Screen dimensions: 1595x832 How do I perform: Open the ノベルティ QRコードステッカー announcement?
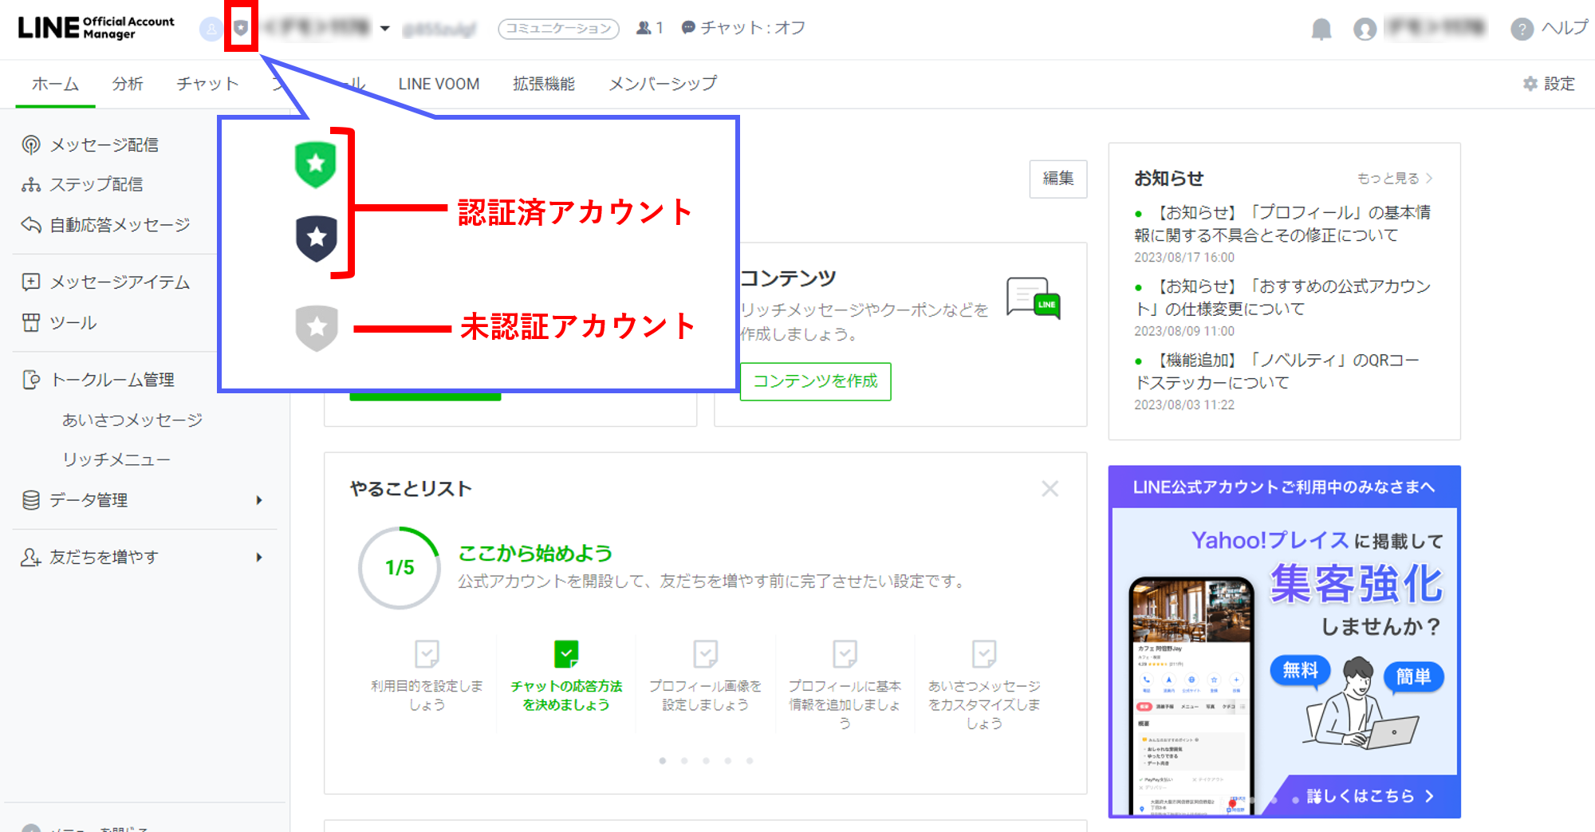pos(1278,371)
